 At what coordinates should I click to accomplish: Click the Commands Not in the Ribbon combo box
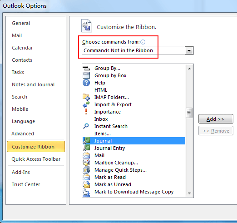coord(138,50)
